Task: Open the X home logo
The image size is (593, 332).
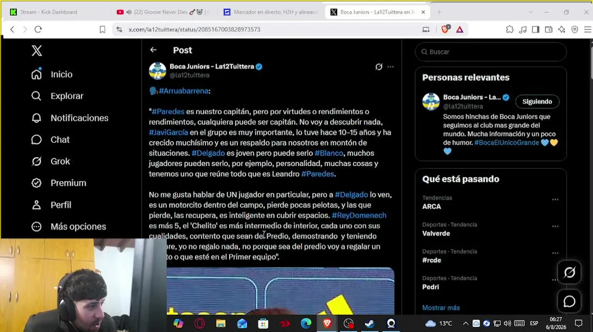Action: tap(36, 51)
